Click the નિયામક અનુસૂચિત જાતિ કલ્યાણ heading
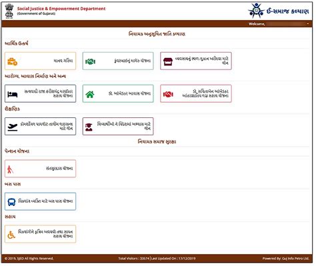Image resolution: width=316 pixels, height=266 pixels. click(x=157, y=34)
